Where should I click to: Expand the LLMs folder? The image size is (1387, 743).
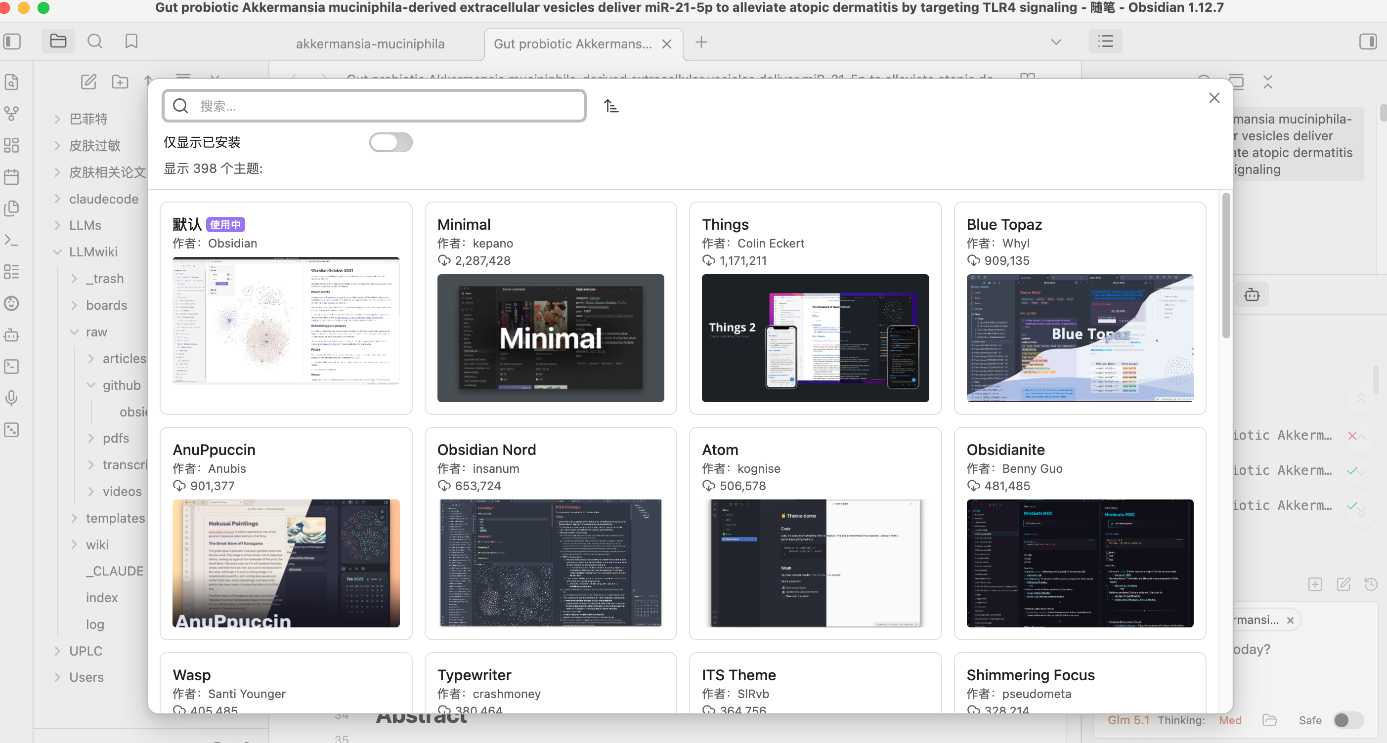click(57, 225)
